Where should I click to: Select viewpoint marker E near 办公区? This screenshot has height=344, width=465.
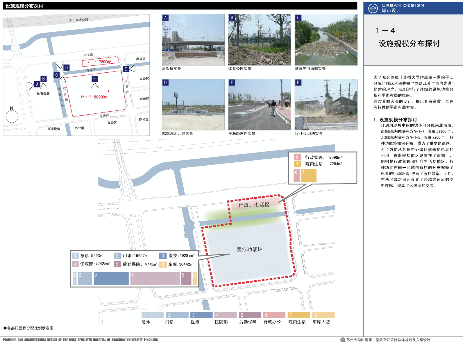[126, 69]
